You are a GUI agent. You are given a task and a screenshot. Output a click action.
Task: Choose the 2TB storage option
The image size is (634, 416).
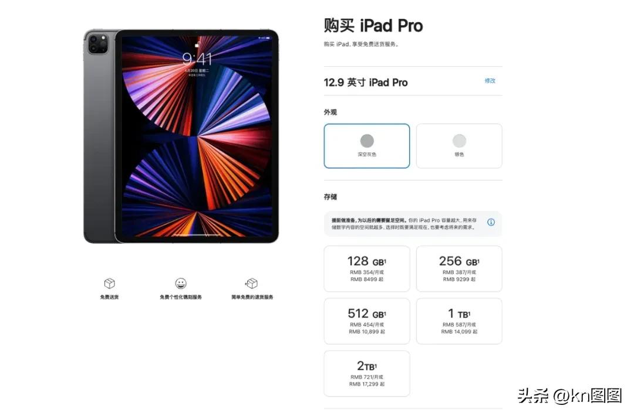[x=367, y=374]
